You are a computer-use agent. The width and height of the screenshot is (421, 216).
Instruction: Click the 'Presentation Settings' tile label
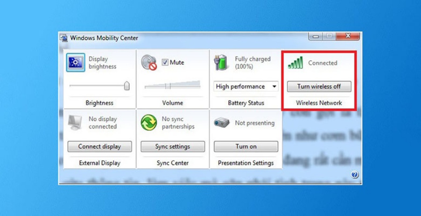pos(246,163)
